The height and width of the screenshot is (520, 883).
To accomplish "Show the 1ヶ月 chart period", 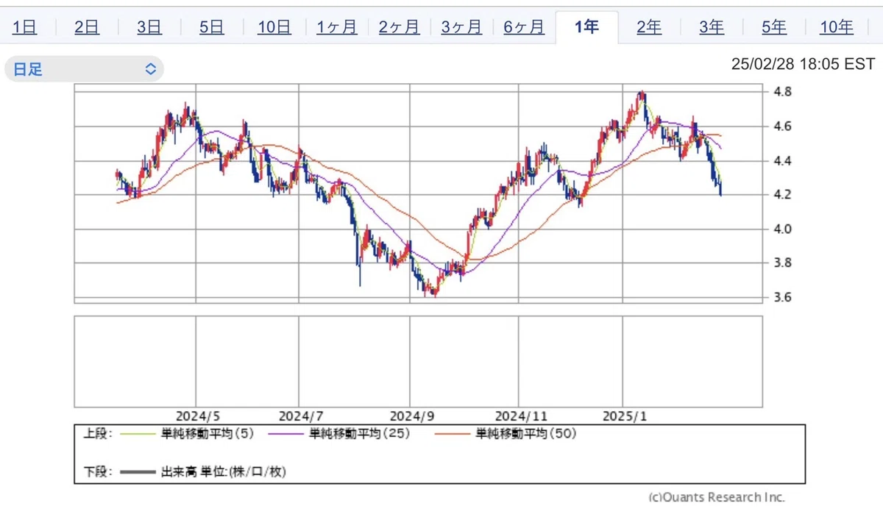I will [x=337, y=27].
